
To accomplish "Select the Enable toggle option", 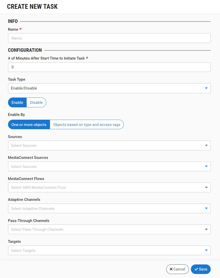I will pos(17,103).
